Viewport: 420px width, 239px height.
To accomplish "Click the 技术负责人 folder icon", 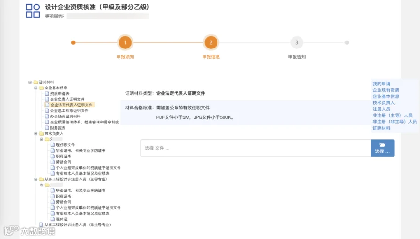I will (x=41, y=133).
